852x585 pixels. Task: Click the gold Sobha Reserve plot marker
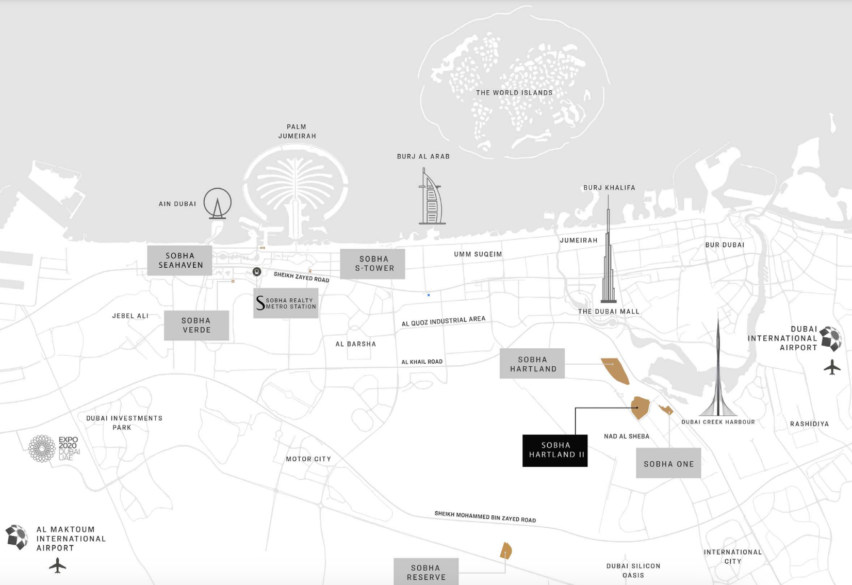506,551
